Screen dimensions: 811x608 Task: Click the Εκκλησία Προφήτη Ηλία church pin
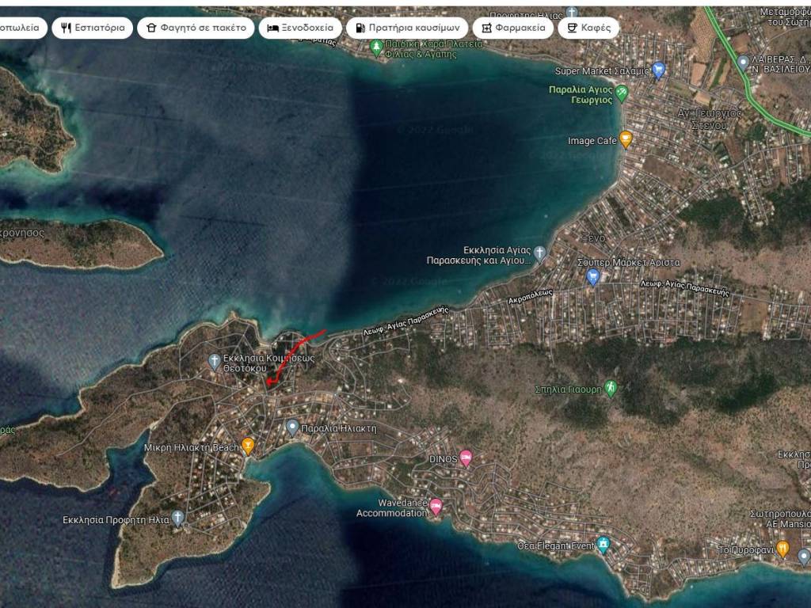pyautogui.click(x=178, y=519)
